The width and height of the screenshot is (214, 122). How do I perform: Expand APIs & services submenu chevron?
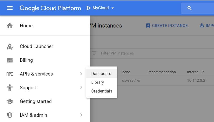(81, 74)
